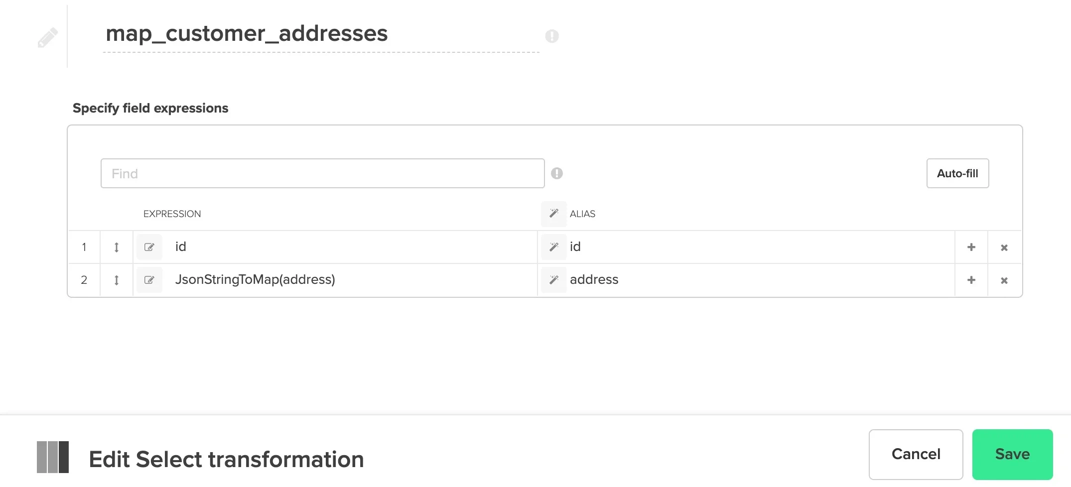This screenshot has height=487, width=1071.
Task: Remove the JsonStringToMap(address) expression row
Action: pyautogui.click(x=1004, y=280)
